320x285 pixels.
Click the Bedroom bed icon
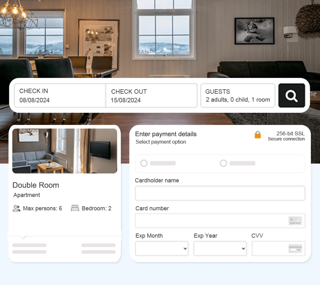pos(75,208)
